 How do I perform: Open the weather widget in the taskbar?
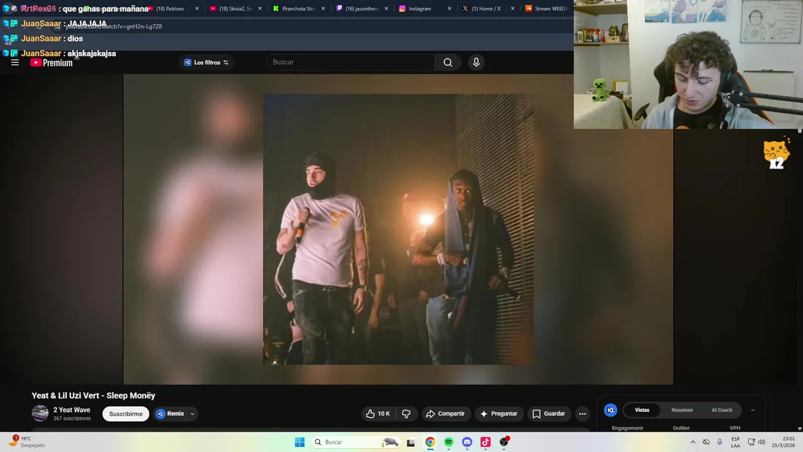(26, 441)
